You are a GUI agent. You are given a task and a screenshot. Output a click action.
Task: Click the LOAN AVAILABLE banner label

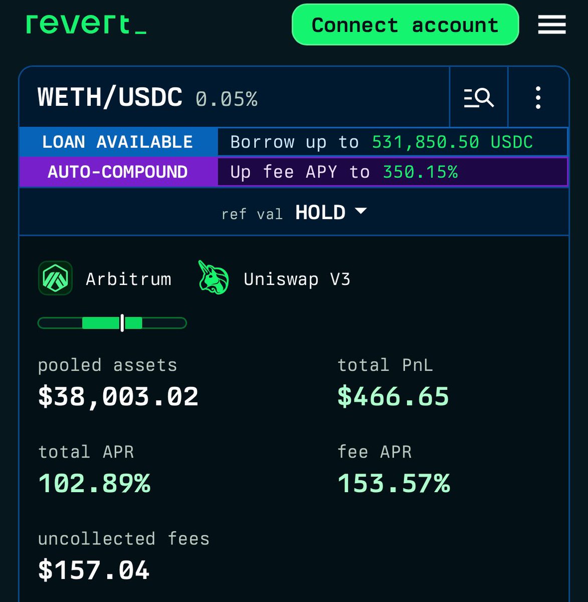pos(118,142)
